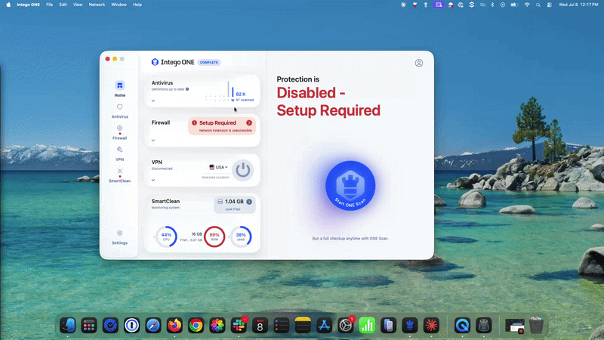Open the VPN section in the sidebar
604x340 pixels.
click(x=120, y=153)
